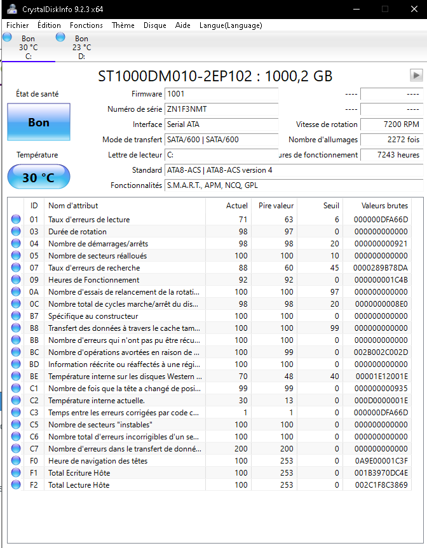
Task: Click status orb of attribute 07 row
Action: (x=16, y=267)
